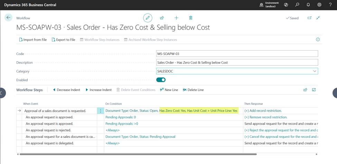337x164 pixels.
Task: Click the Description input field
Action: click(x=237, y=62)
